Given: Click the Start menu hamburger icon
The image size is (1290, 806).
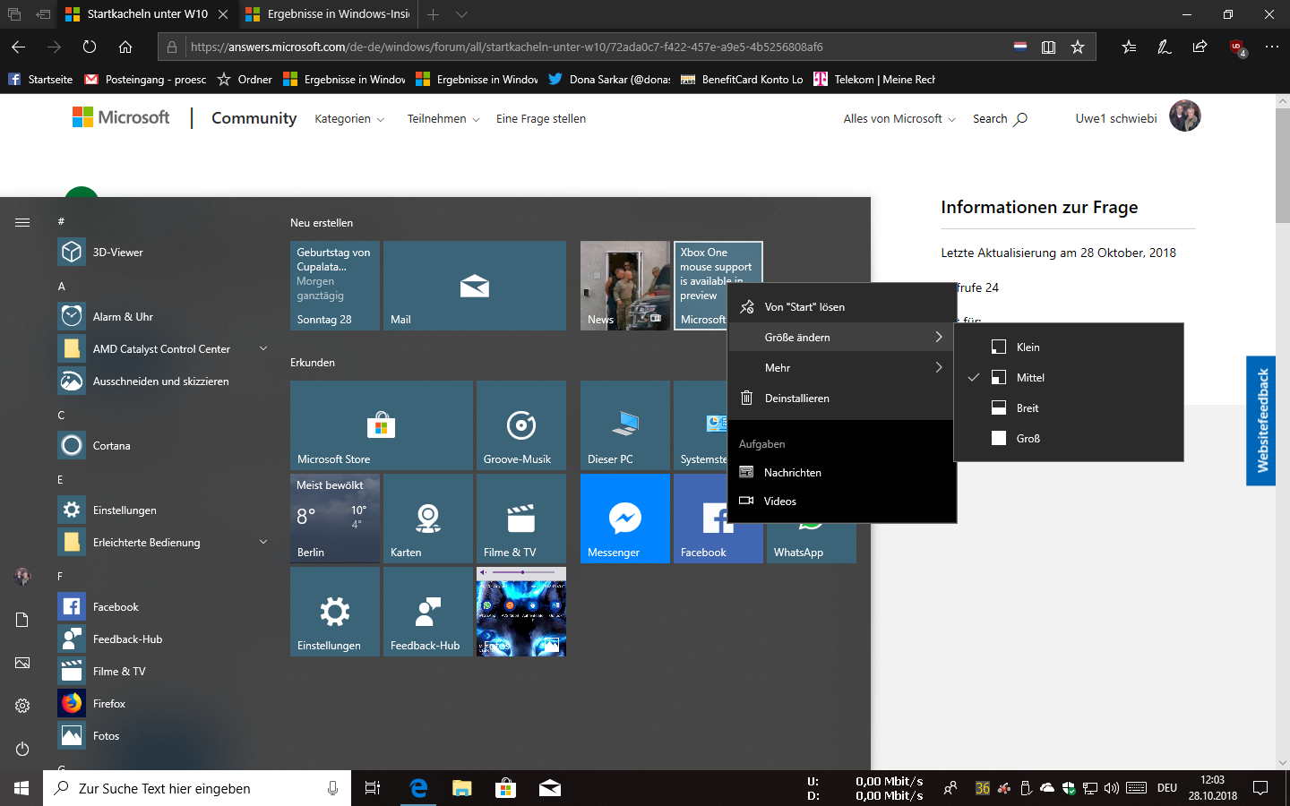Looking at the screenshot, I should pos(22,222).
